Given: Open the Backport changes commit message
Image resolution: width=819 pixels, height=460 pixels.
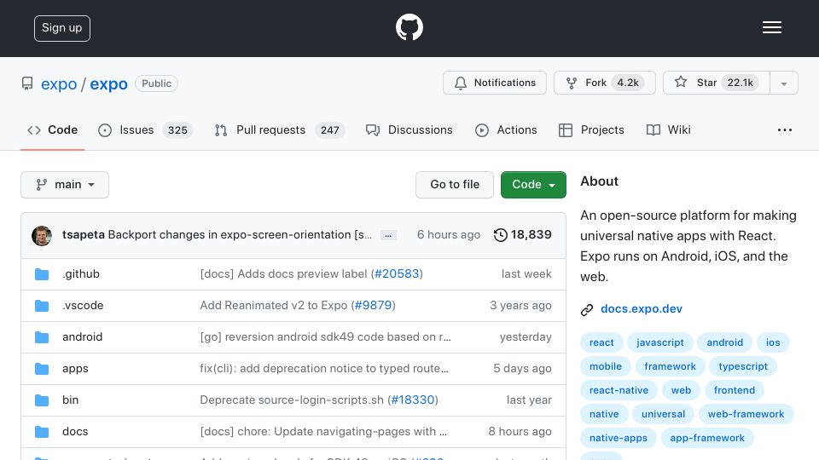Looking at the screenshot, I should [x=240, y=235].
